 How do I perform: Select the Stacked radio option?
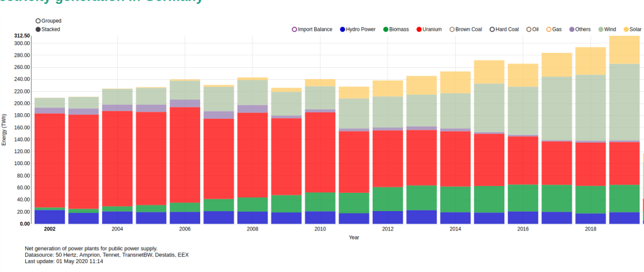coord(39,30)
